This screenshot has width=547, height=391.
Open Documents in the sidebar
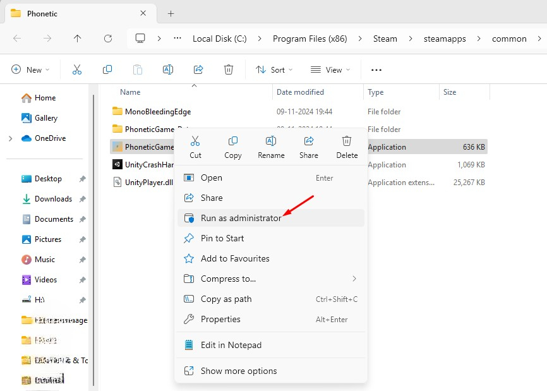47,219
